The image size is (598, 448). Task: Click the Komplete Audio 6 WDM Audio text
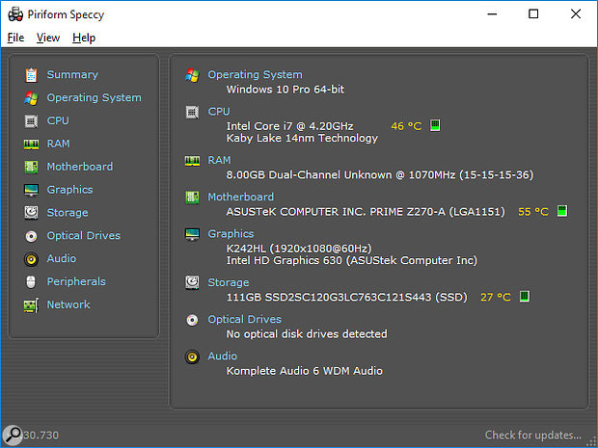click(x=305, y=371)
